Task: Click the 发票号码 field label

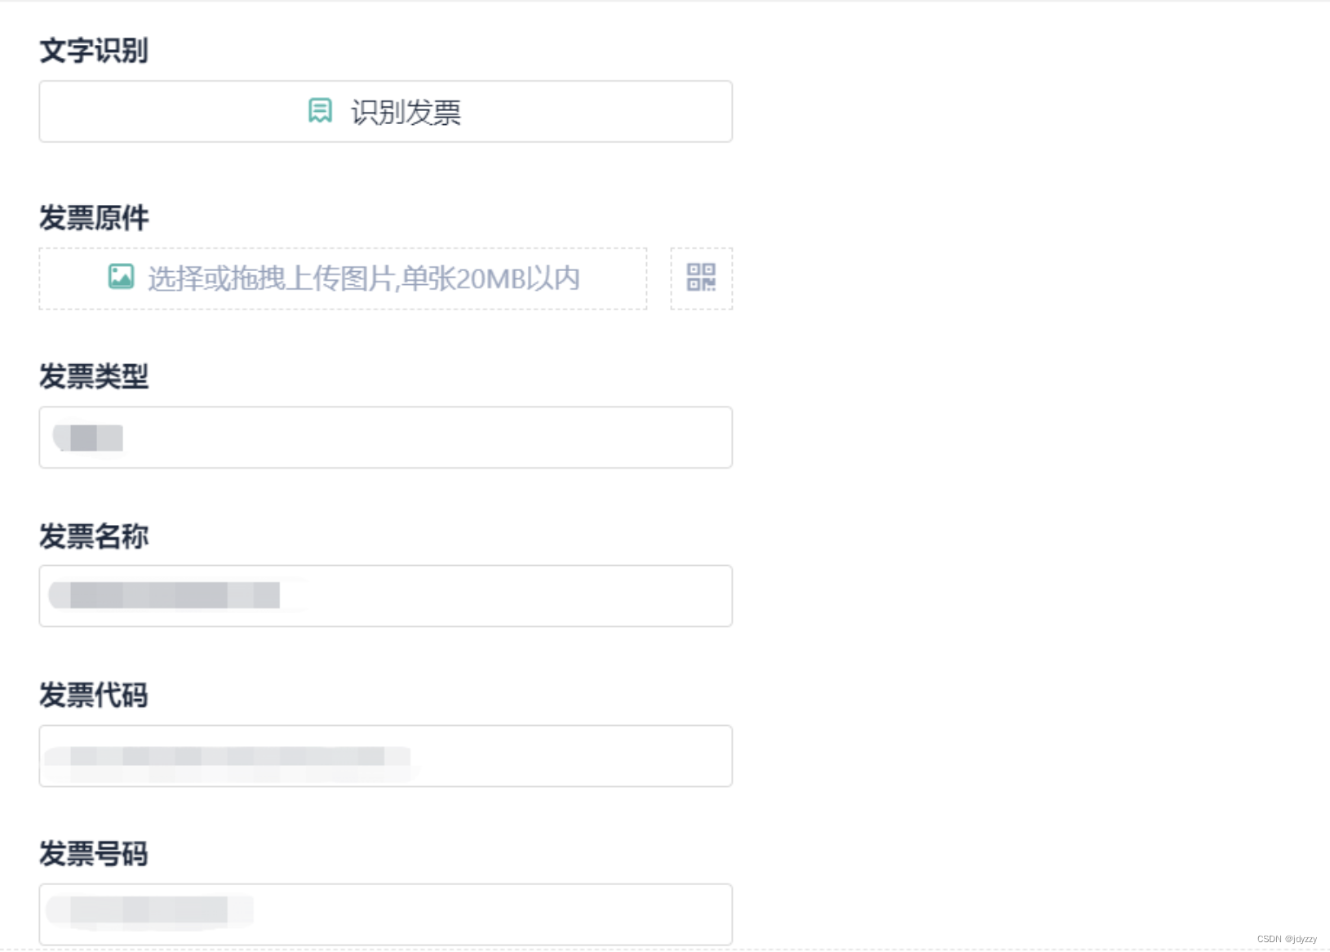Action: (x=94, y=854)
